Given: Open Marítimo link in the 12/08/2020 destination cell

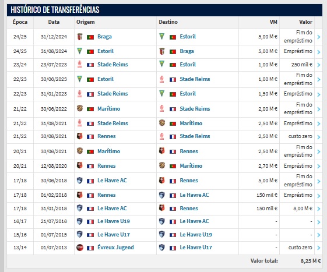Looking at the screenshot, I should [191, 165].
